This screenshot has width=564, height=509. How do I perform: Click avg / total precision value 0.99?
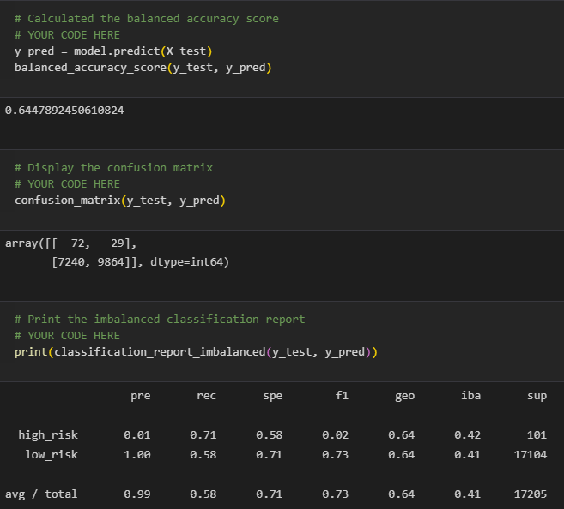coord(137,494)
